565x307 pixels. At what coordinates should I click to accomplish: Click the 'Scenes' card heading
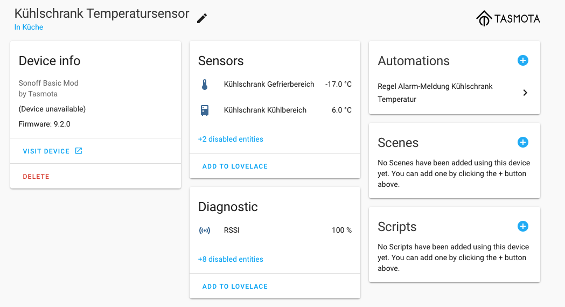coord(398,143)
